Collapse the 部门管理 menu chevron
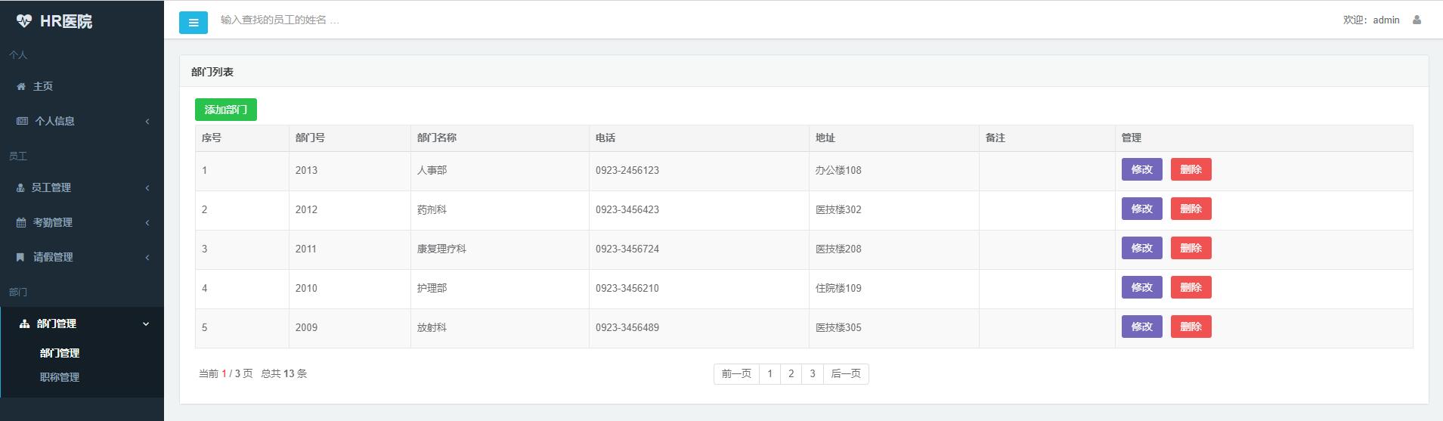The image size is (1443, 421). tap(146, 324)
